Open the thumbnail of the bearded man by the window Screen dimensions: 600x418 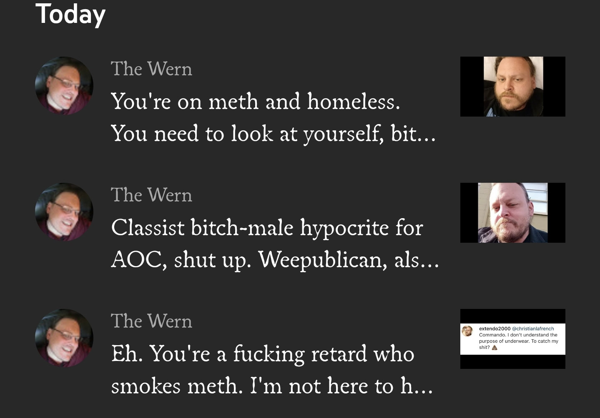(x=513, y=213)
